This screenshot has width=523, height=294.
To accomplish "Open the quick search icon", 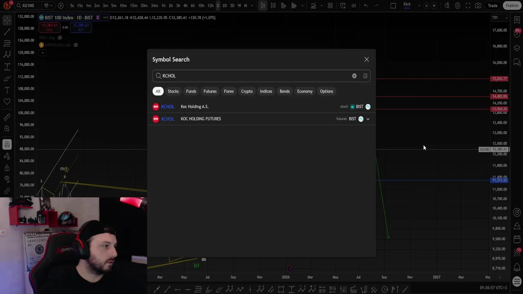I will click(x=447, y=6).
